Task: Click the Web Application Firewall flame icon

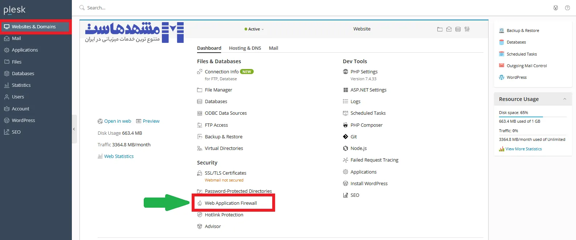Action: 200,203
